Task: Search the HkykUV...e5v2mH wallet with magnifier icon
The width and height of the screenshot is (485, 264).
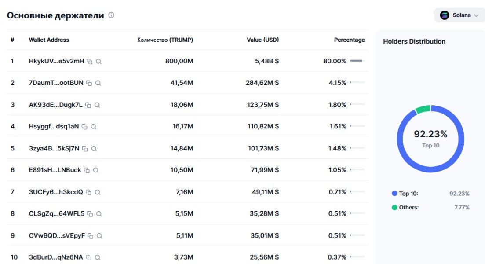Action: click(98, 62)
